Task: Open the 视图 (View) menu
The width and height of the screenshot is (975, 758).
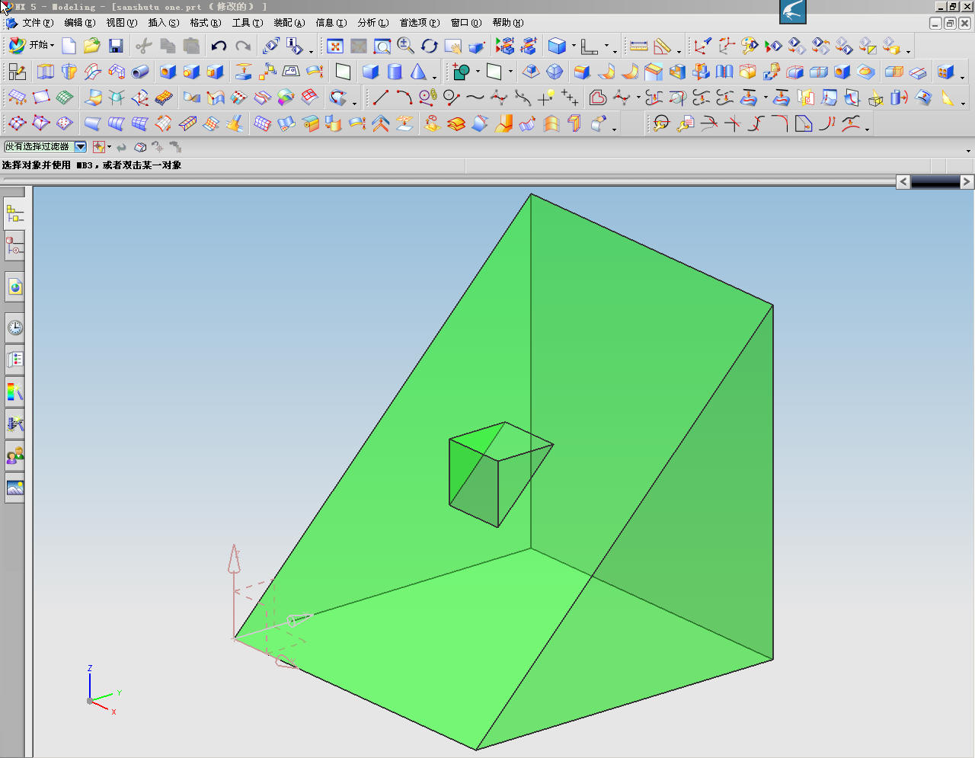Action: 122,23
